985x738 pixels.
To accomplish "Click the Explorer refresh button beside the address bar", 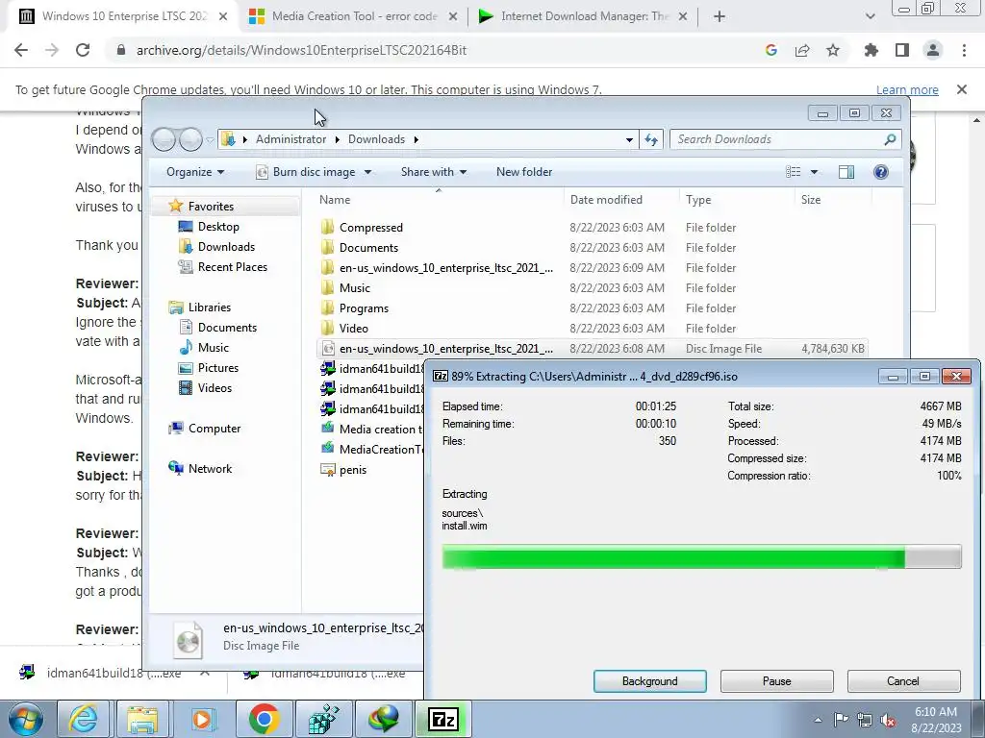I will 651,139.
